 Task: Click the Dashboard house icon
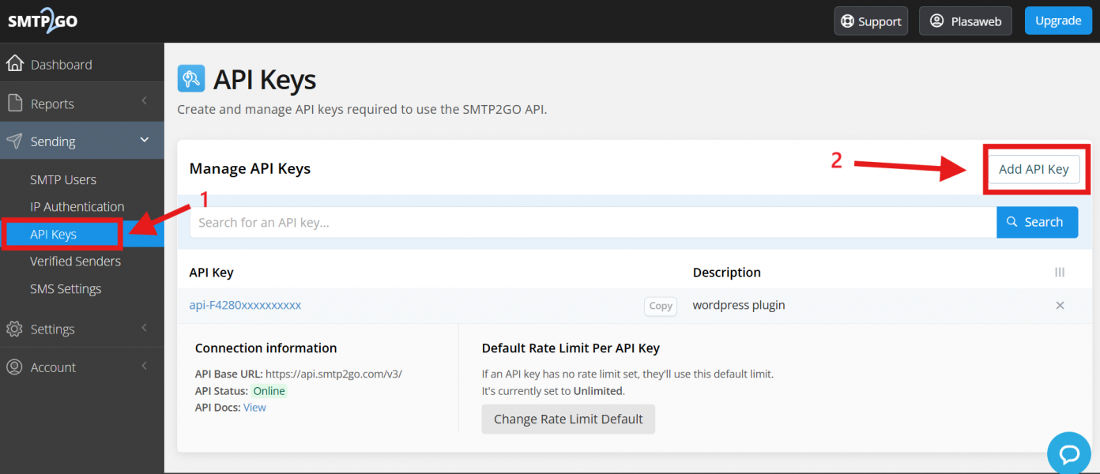point(14,64)
